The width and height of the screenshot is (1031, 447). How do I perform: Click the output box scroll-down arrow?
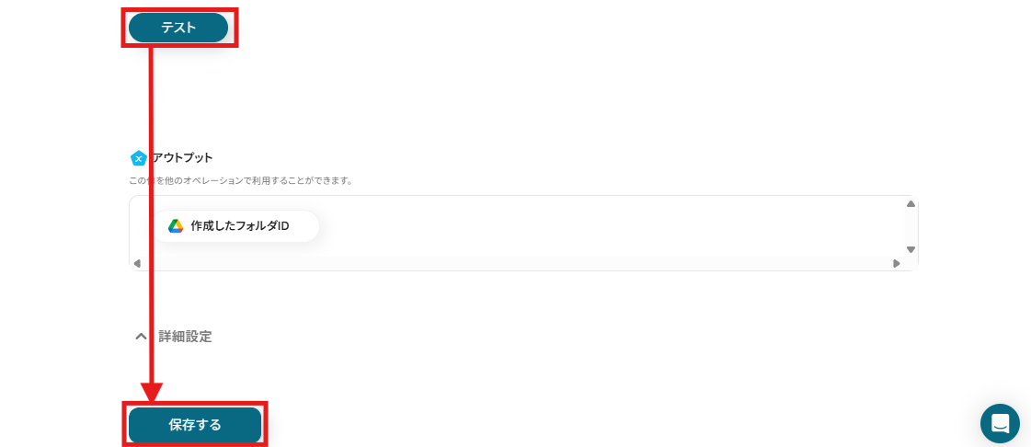(911, 249)
